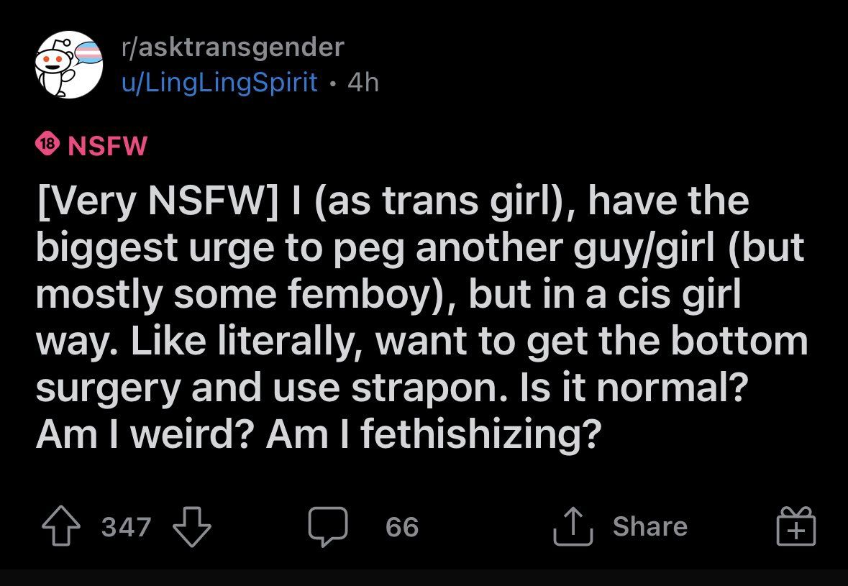Screen dimensions: 848x586
Task: Tap the Share label text
Action: [x=649, y=526]
